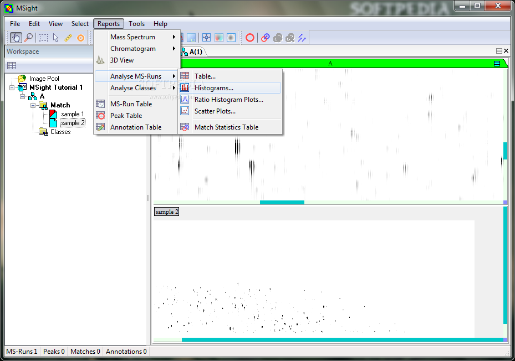Open the View menu
This screenshot has width=515, height=361.
(x=55, y=24)
